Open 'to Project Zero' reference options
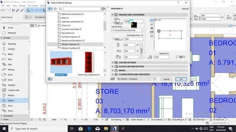236x132 pixels. [142, 35]
